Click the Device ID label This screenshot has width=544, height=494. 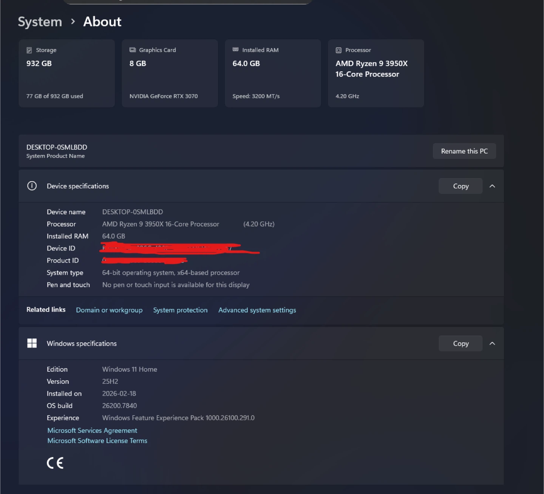[61, 248]
